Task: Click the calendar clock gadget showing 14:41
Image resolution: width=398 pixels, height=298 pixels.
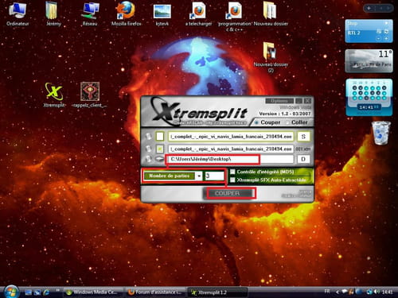Action: pyautogui.click(x=369, y=98)
